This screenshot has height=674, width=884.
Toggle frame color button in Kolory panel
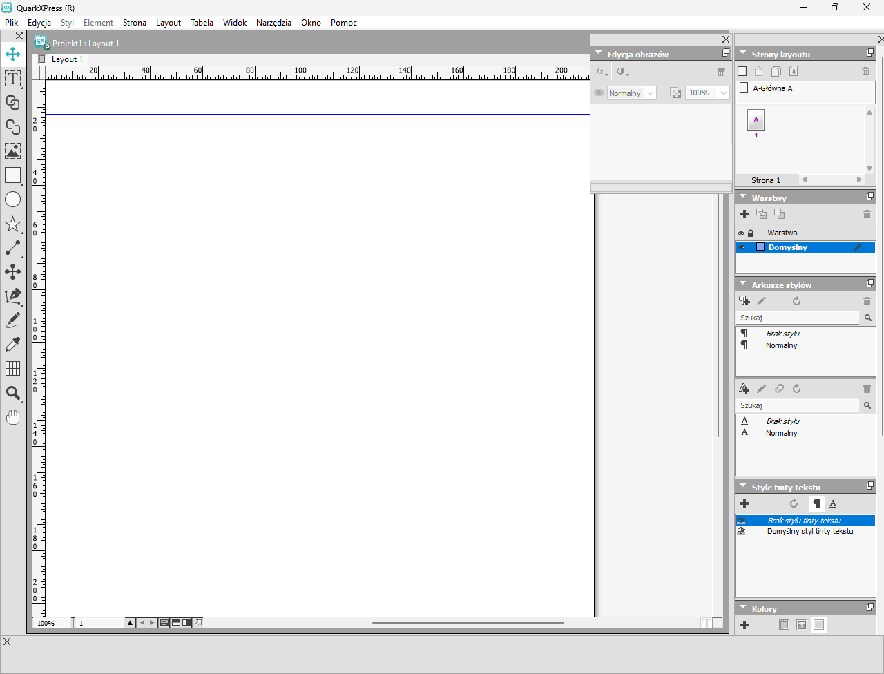point(784,625)
